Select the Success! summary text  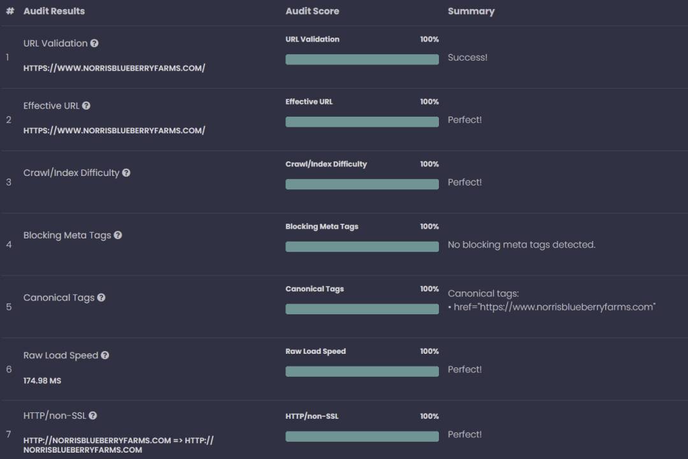468,57
